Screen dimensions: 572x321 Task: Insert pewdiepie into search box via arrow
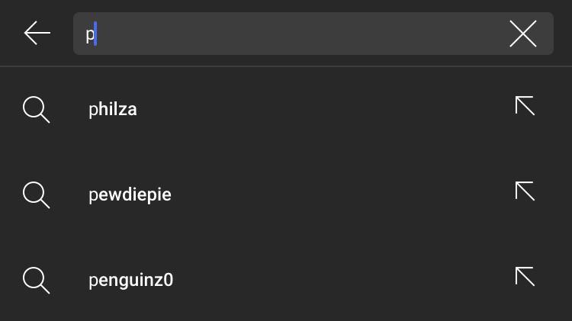click(525, 191)
